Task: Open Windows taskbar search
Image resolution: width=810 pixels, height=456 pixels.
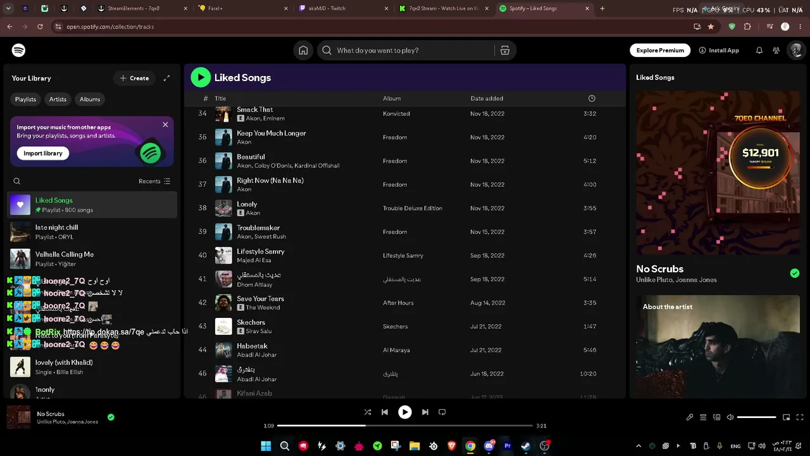Action: tap(285, 446)
